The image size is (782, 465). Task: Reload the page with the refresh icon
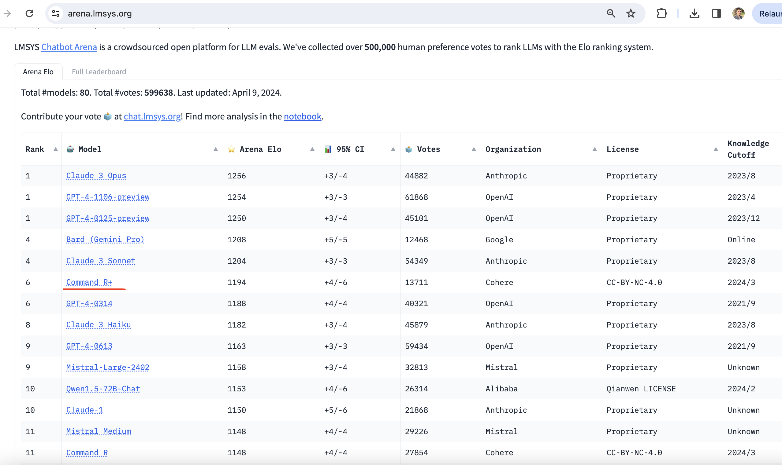29,13
